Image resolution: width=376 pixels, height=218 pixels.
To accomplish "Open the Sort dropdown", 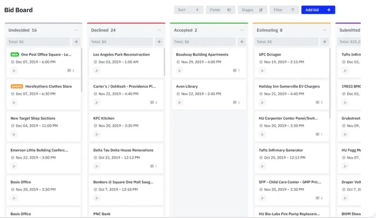I will tap(188, 10).
